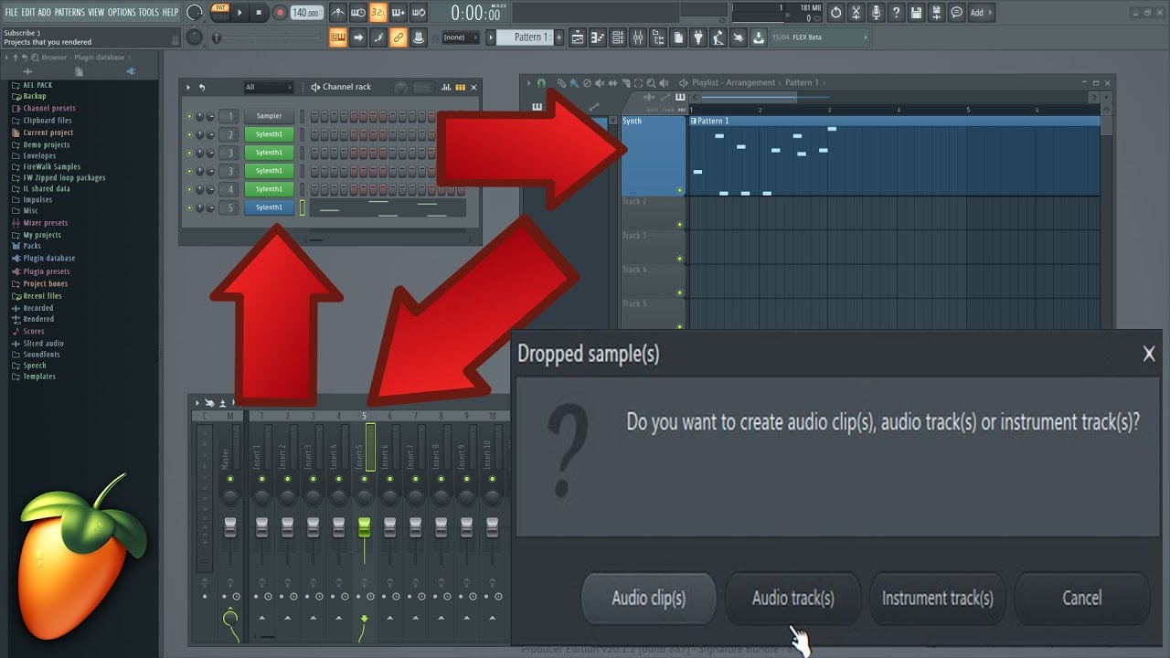Open the OPTIONS menu
The width and height of the screenshot is (1170, 658).
click(122, 12)
